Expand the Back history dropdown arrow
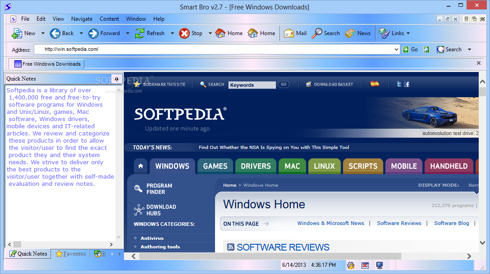The height and width of the screenshot is (274, 490). tap(81, 33)
